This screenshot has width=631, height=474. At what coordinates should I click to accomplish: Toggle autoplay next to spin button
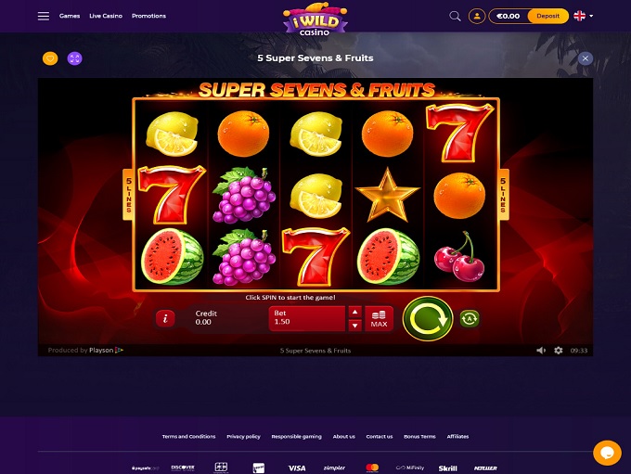coord(470,319)
